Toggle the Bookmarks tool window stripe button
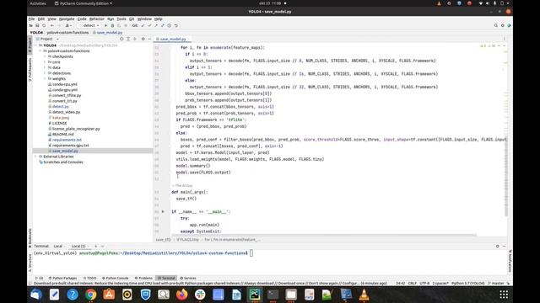This screenshot has width=540, height=303. point(30,238)
